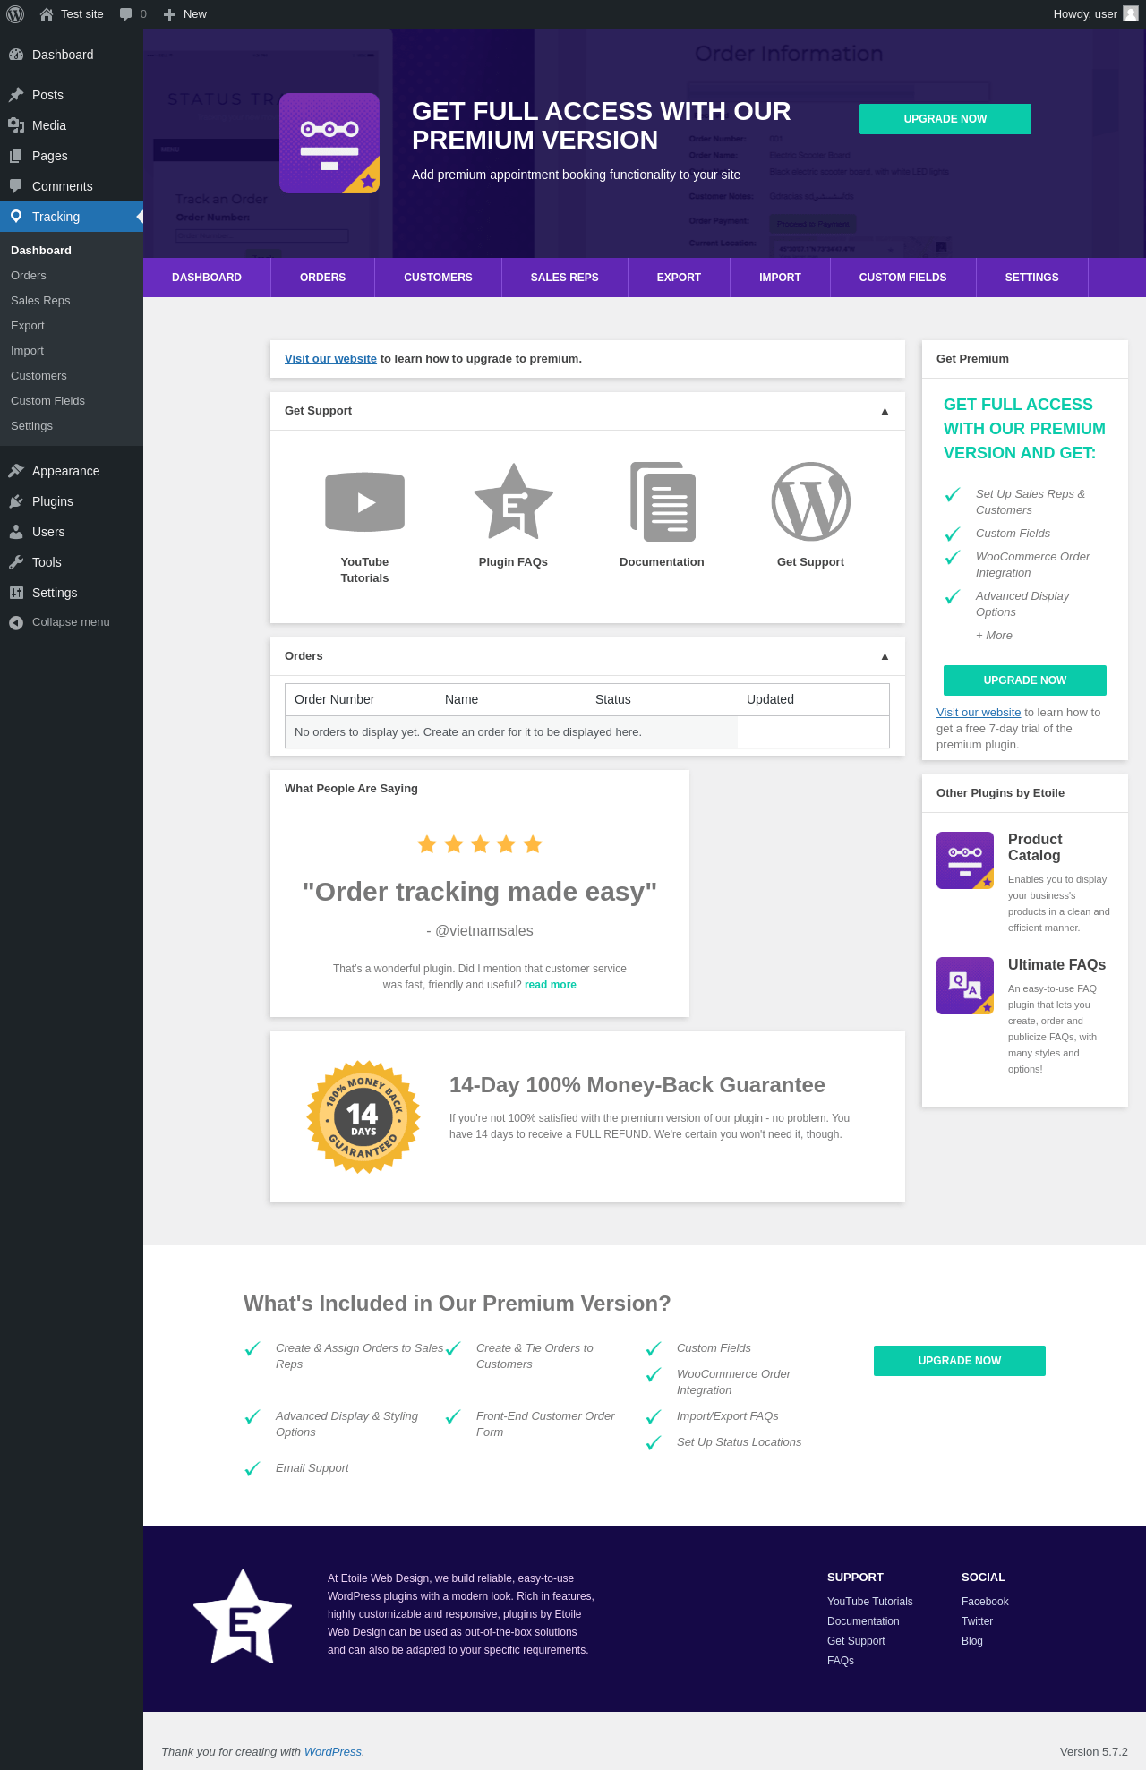Open the Export tab
Image resolution: width=1146 pixels, height=1770 pixels.
pos(679,278)
